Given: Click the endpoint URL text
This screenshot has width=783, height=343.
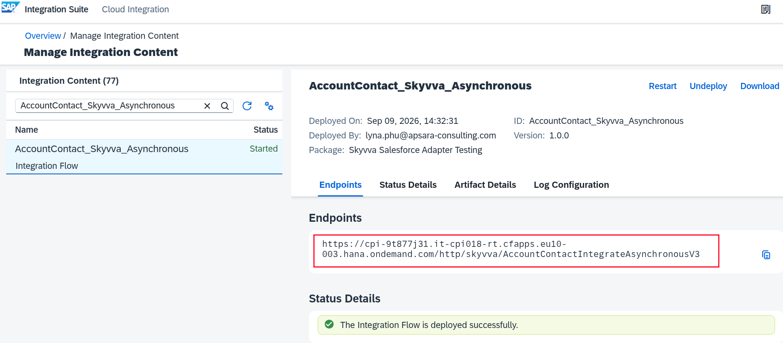Looking at the screenshot, I should pyautogui.click(x=511, y=249).
